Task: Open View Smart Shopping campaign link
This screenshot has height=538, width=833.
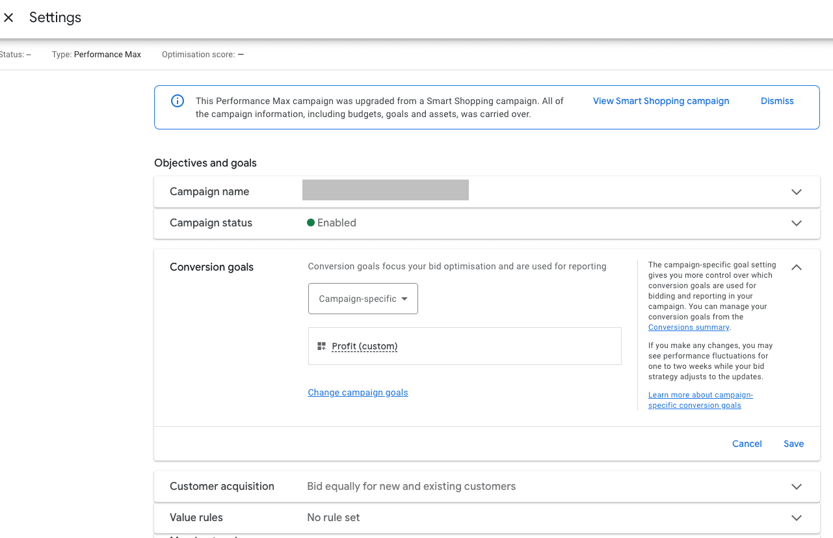Action: click(661, 101)
